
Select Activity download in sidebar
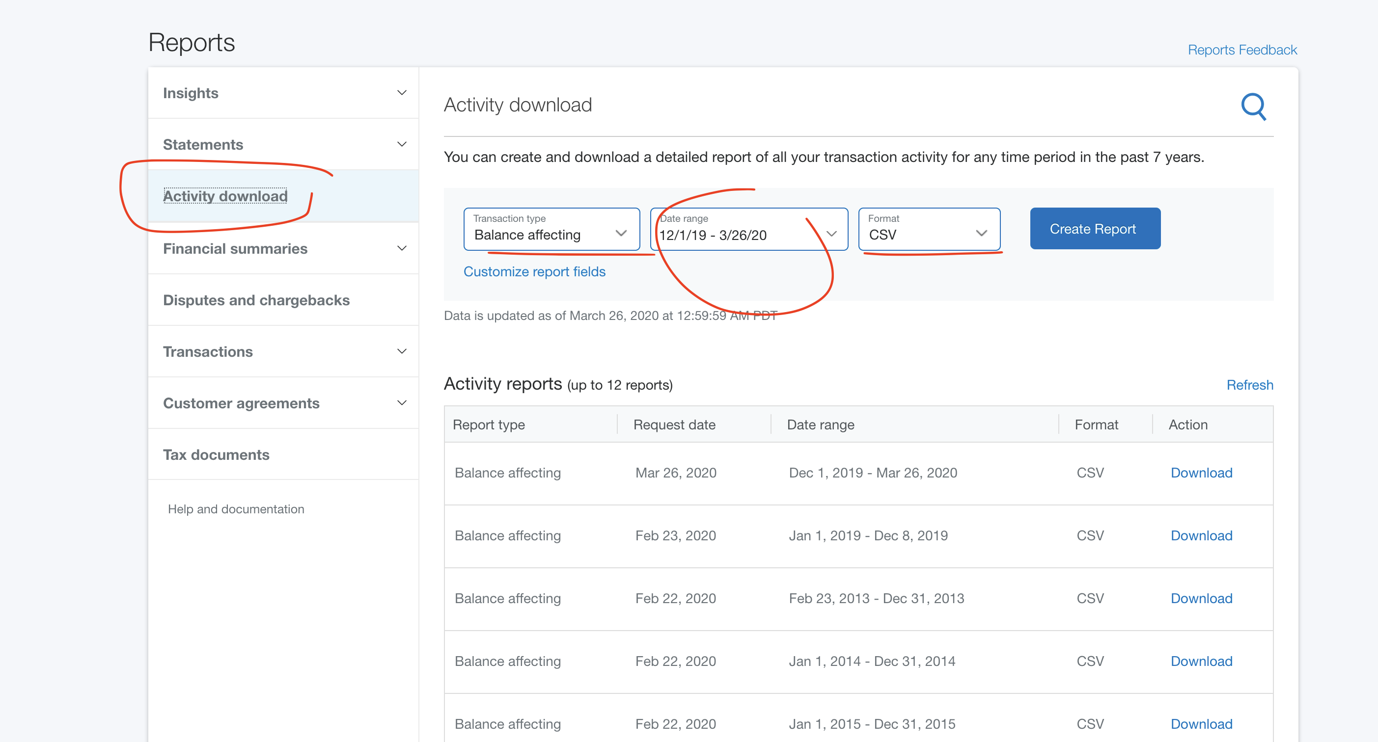point(225,196)
